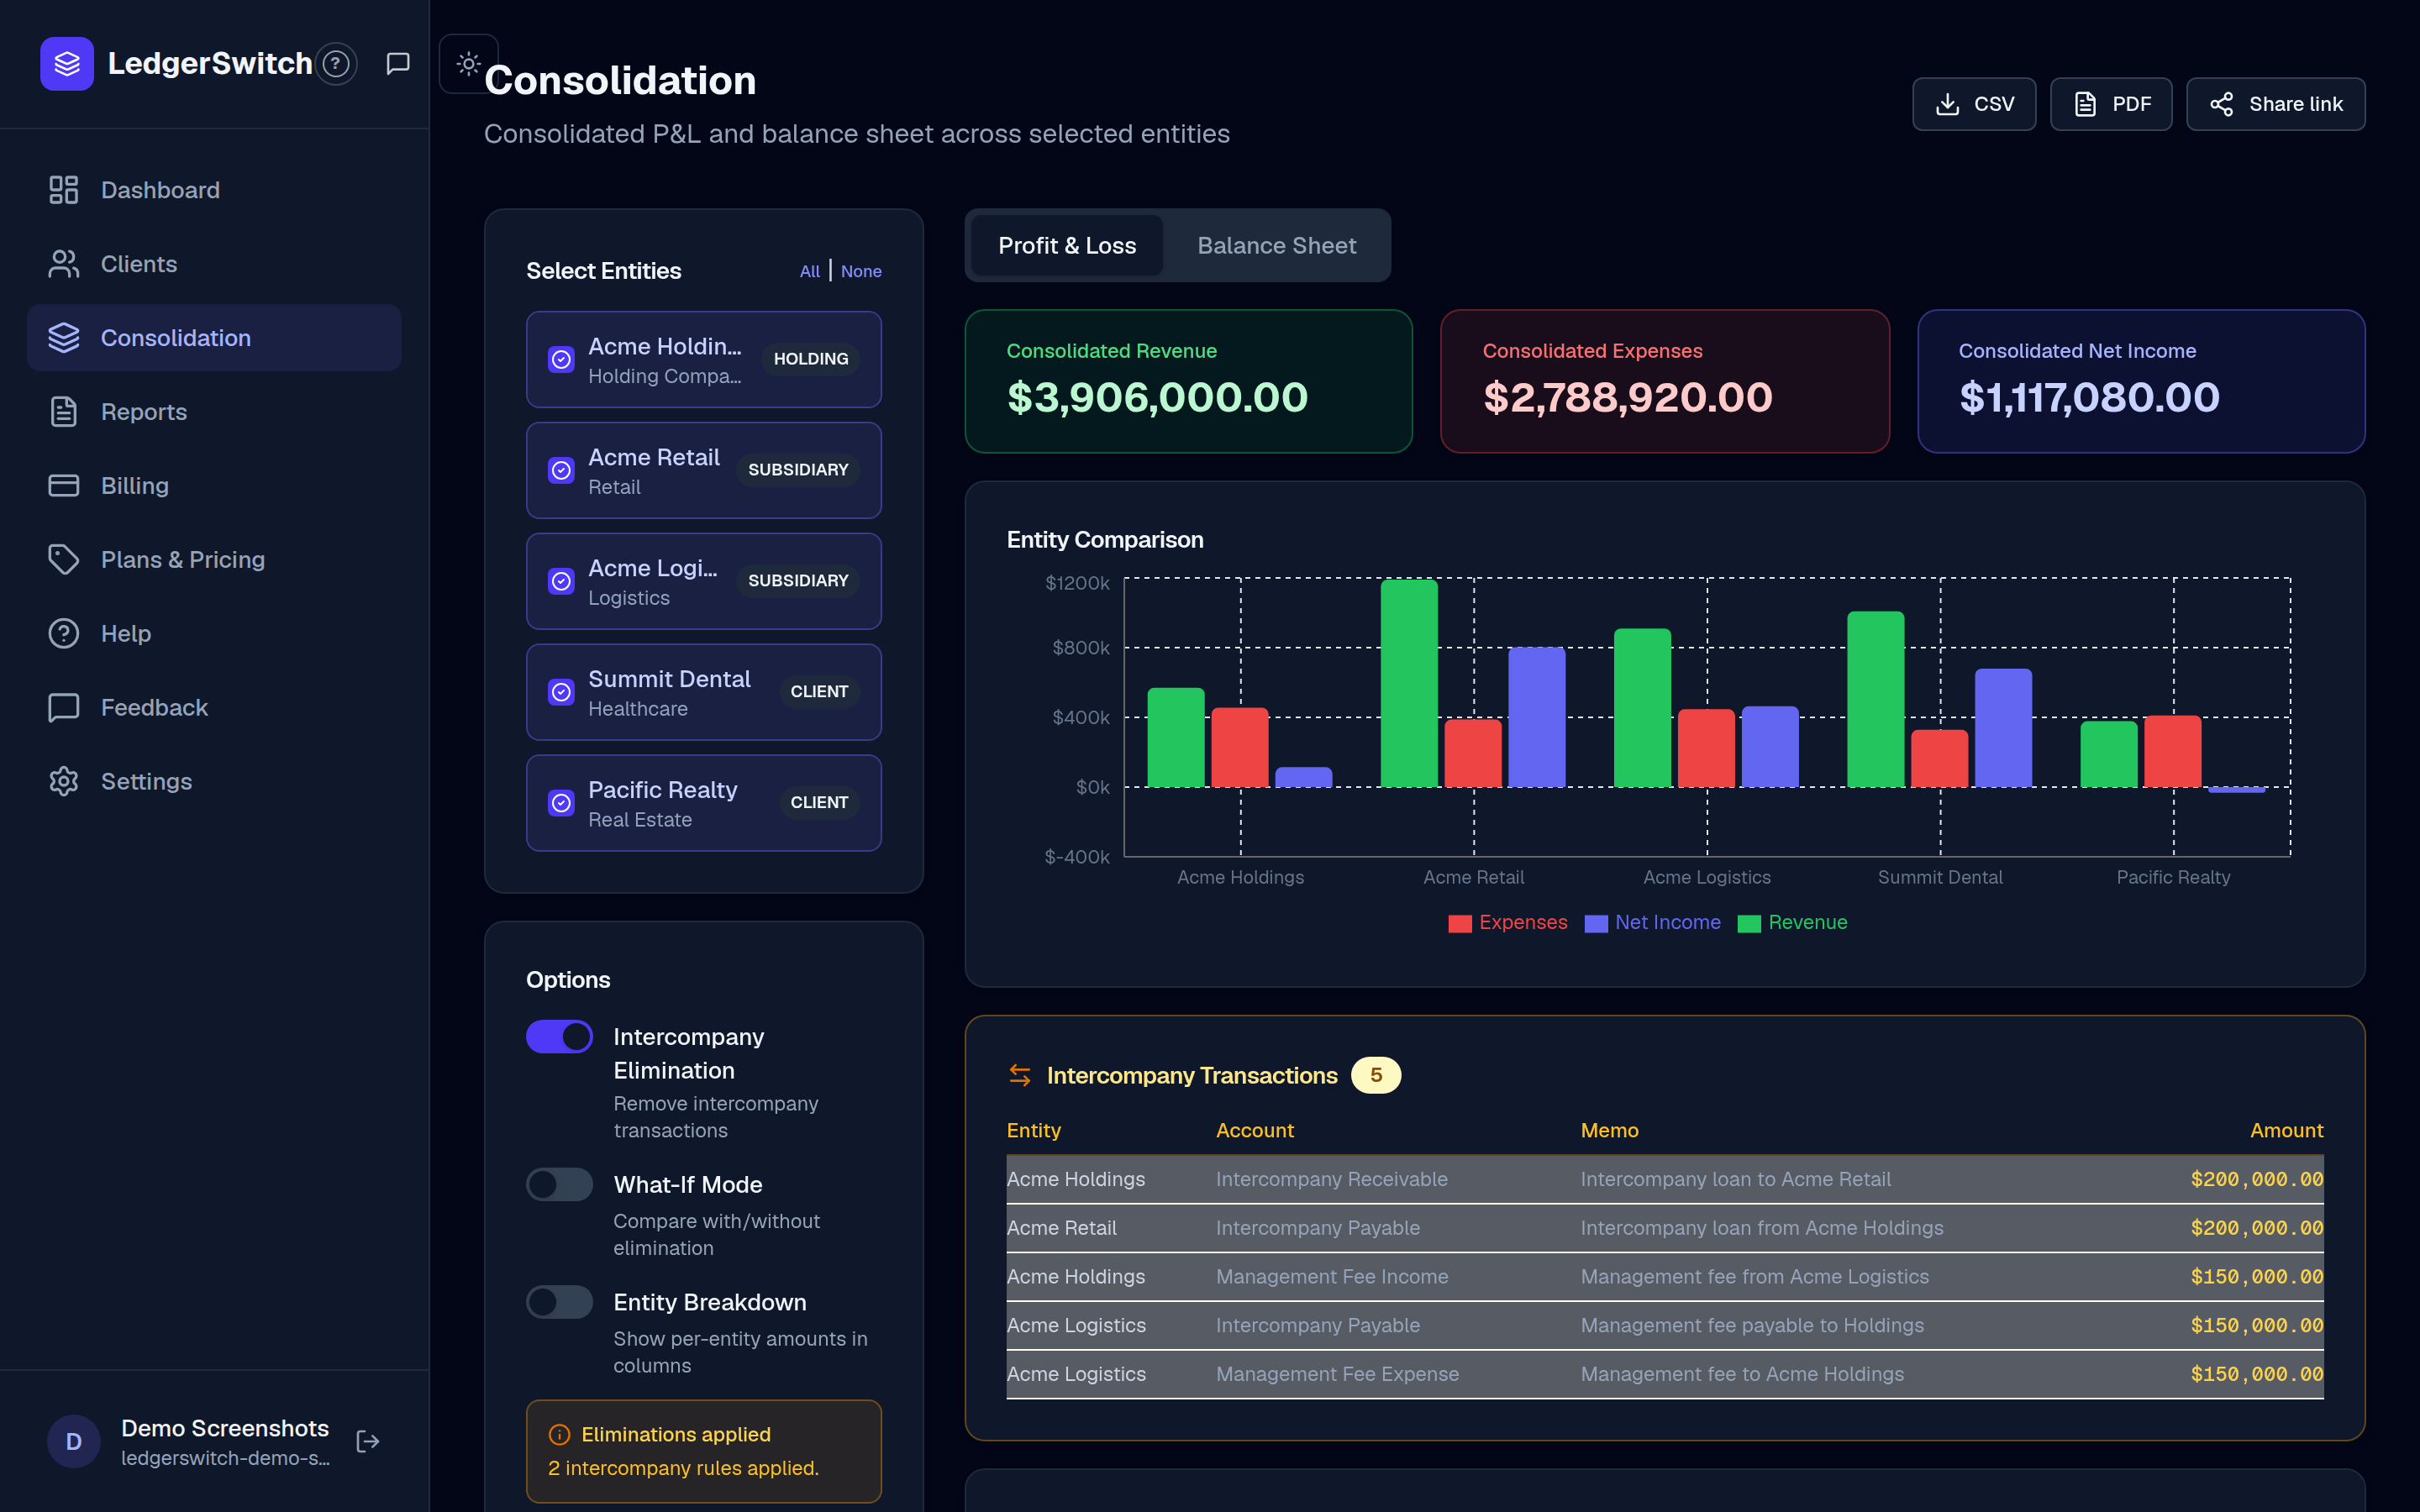Open the help question-mark icon beside LedgerSwitch
The width and height of the screenshot is (2420, 1512).
click(337, 64)
